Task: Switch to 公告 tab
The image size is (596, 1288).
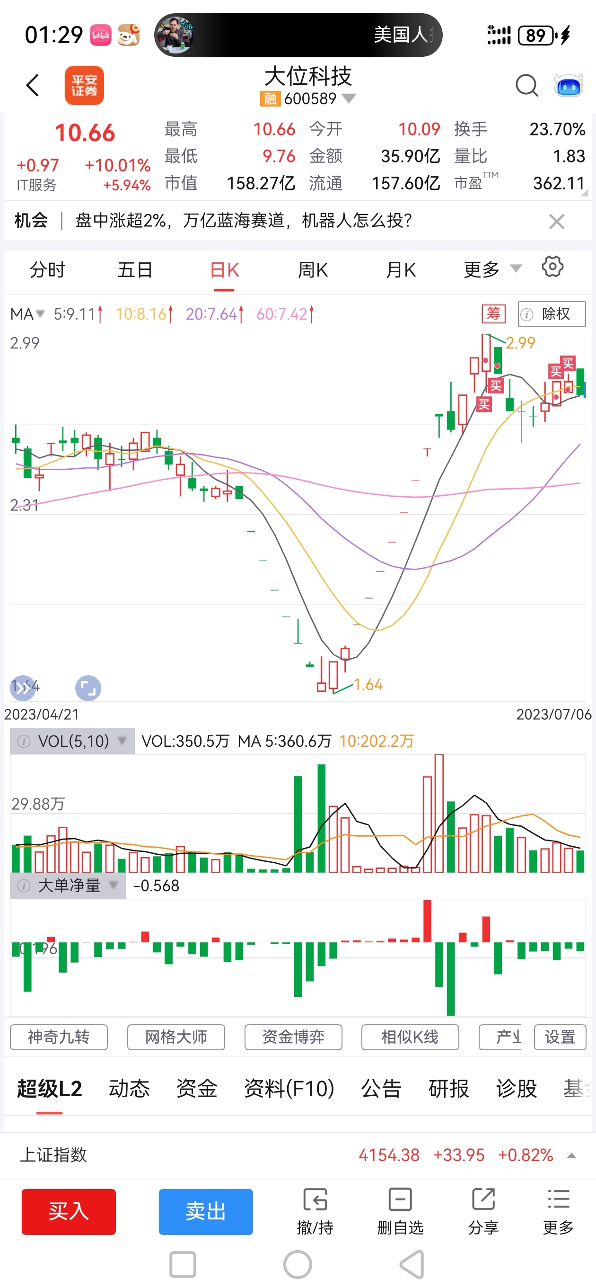Action: coord(382,1089)
